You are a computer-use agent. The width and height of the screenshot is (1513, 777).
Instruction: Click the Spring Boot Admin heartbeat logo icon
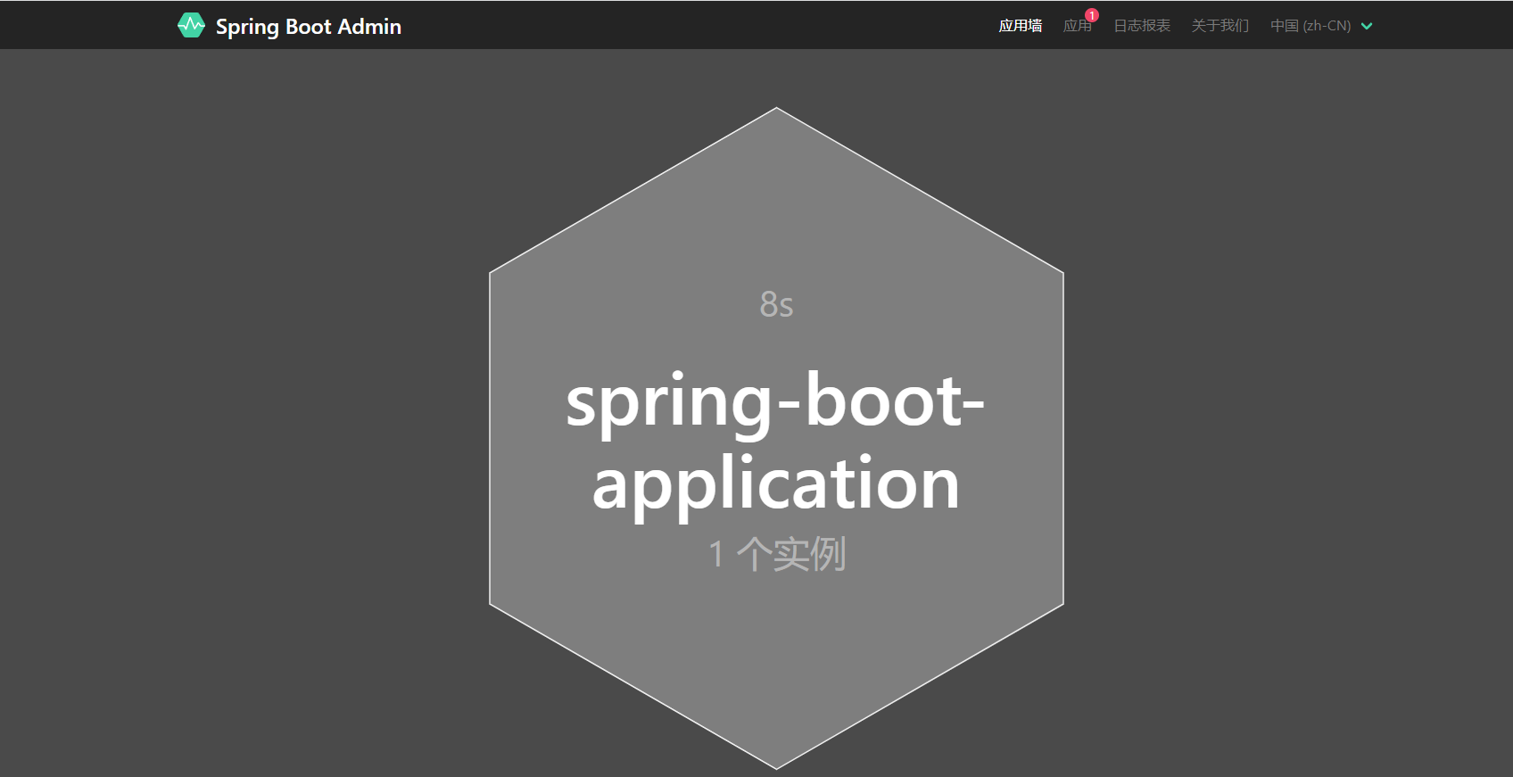coord(191,26)
